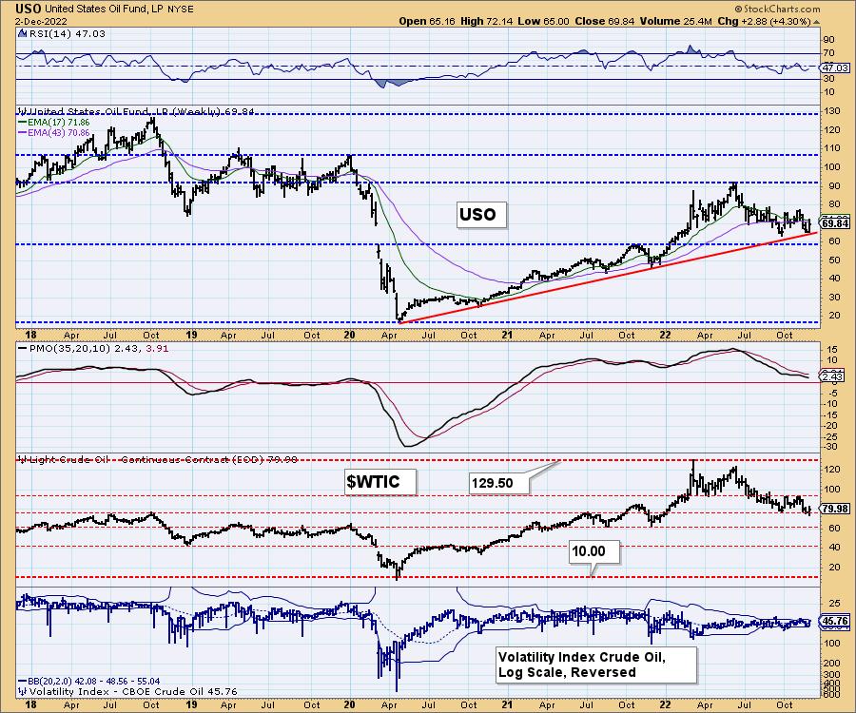
Task: Click the 2.43 PMO value tag on the axis
Action: [833, 376]
